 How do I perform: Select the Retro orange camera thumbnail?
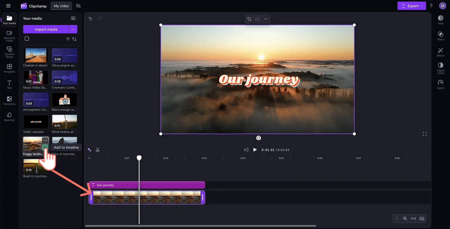point(65,100)
